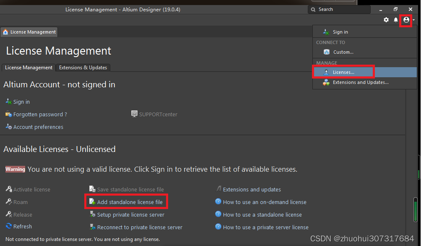Choose Custom... under Connect To
The image size is (421, 246).
(x=343, y=52)
